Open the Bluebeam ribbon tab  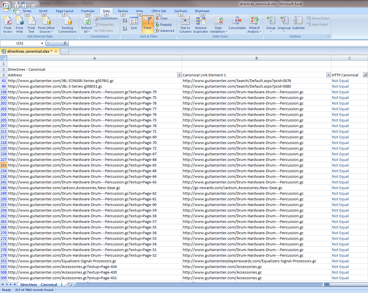point(202,11)
